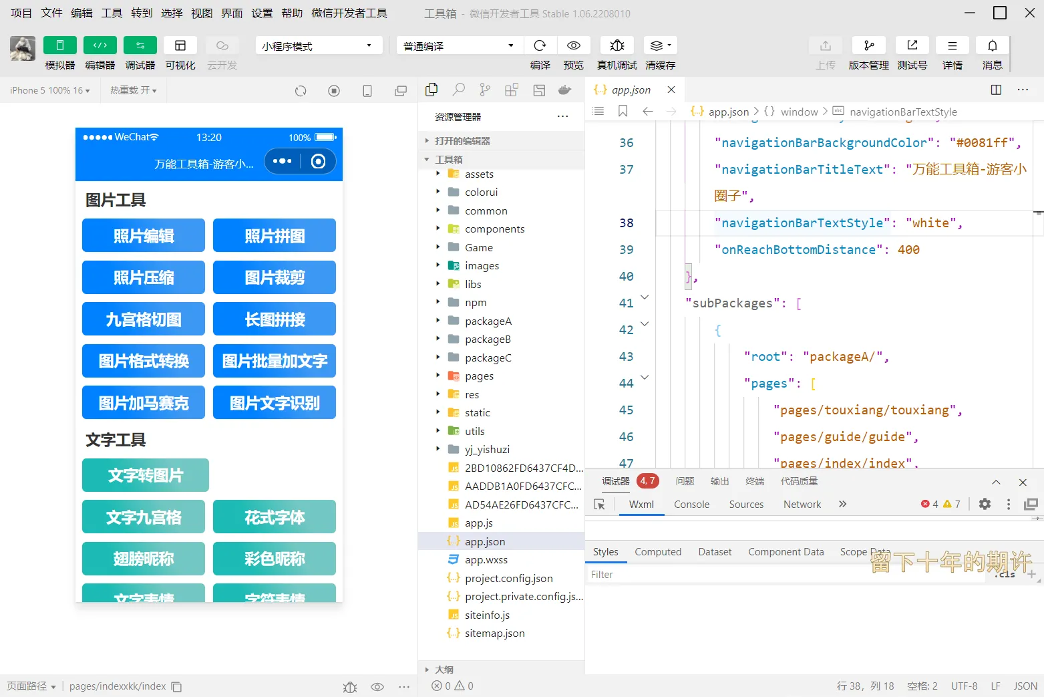
Task: Open the messages bell icon
Action: pos(993,45)
